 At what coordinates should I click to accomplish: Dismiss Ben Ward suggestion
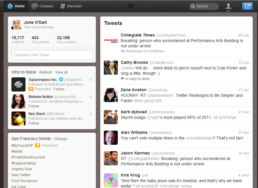(91, 114)
